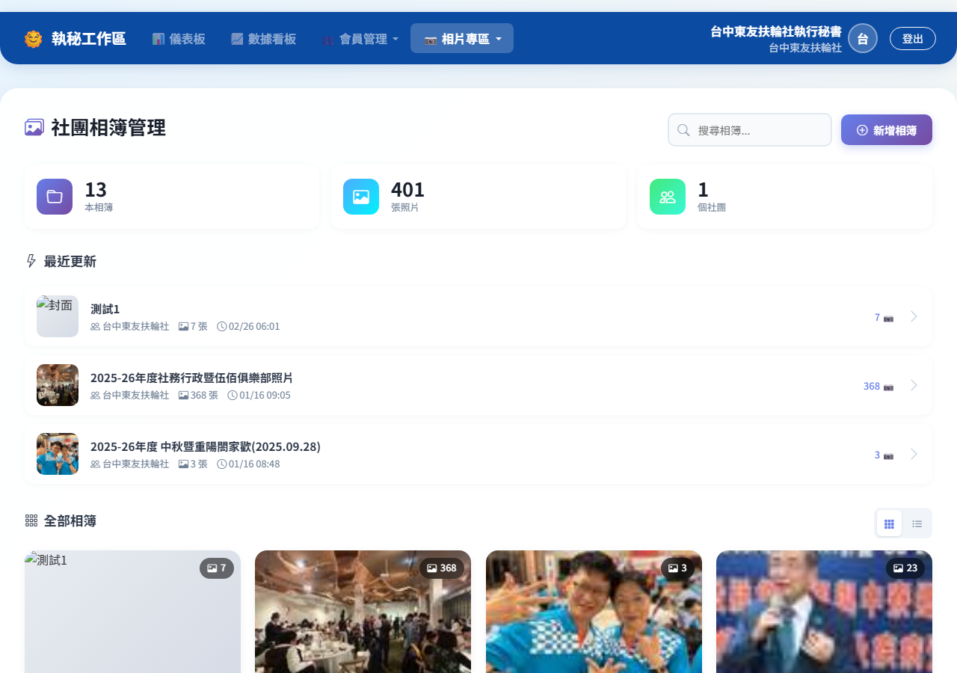Open the 數據看板 data board icon

pyautogui.click(x=237, y=38)
